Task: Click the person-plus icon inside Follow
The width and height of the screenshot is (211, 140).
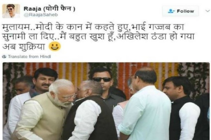Action: point(171,11)
